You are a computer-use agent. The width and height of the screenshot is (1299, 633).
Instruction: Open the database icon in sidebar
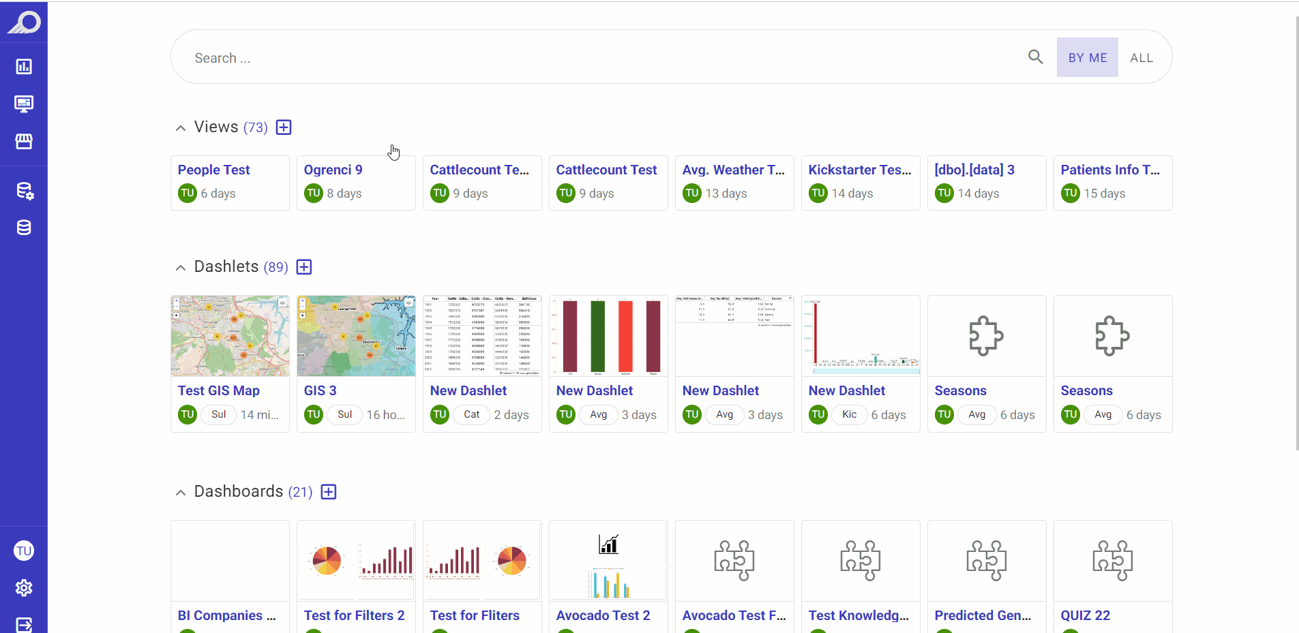click(24, 228)
